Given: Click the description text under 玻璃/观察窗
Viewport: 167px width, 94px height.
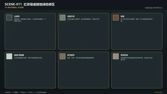Looking at the screenshot, I should click(28, 58).
